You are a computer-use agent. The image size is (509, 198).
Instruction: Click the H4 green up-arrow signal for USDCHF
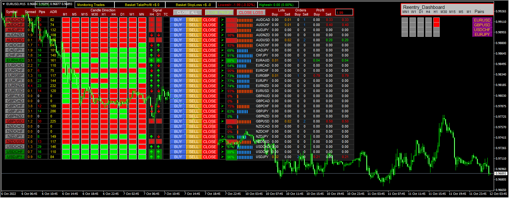click(152, 152)
